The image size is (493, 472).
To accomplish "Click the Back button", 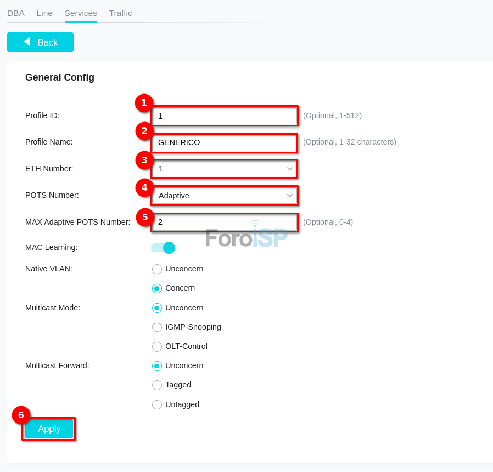I will pos(40,42).
